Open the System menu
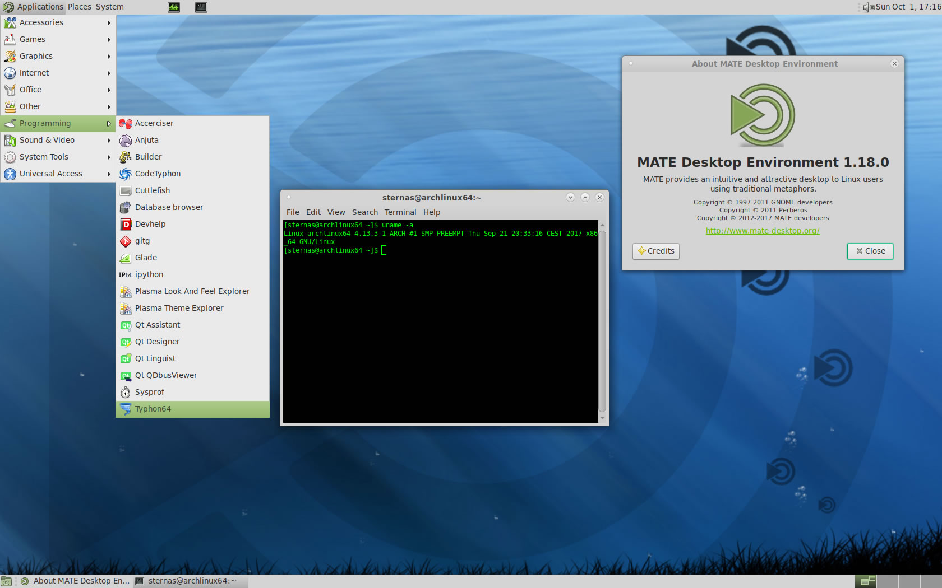 pyautogui.click(x=110, y=7)
